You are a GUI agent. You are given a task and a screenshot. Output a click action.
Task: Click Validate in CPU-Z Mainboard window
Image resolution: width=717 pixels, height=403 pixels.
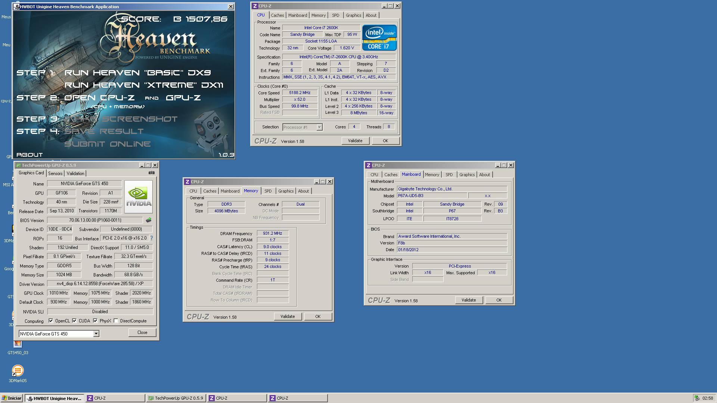click(x=469, y=300)
